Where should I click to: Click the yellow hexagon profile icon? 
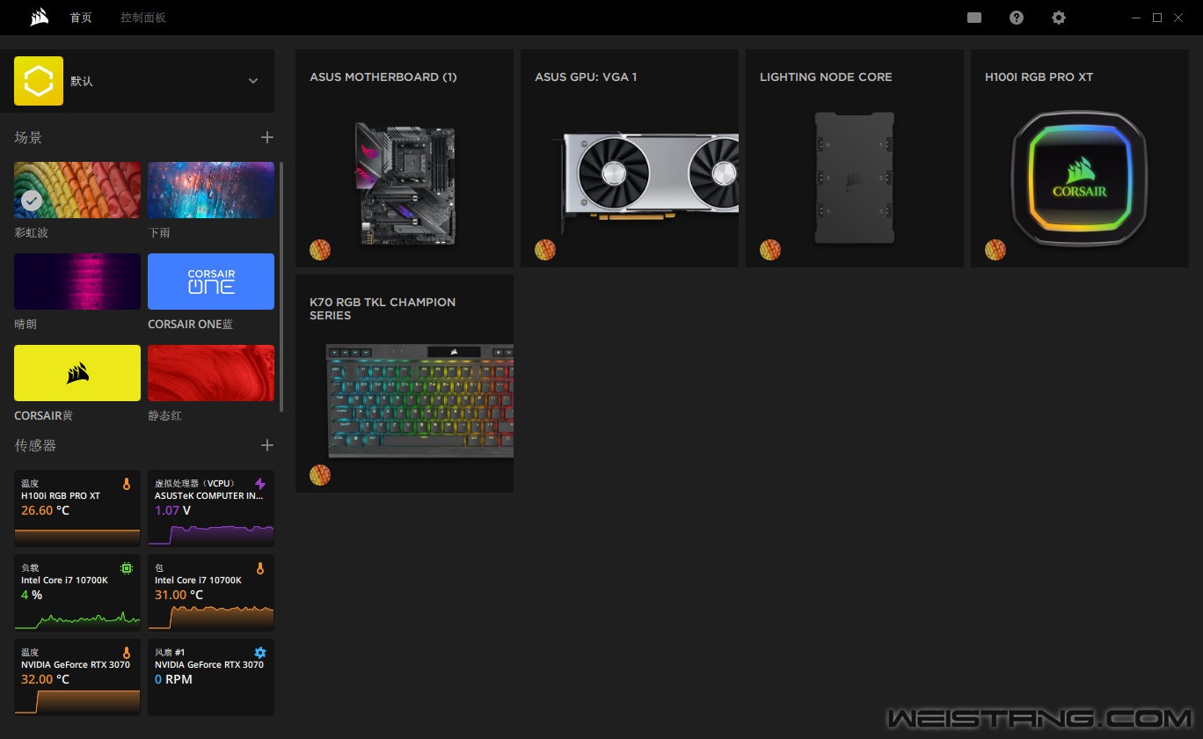pyautogui.click(x=39, y=81)
